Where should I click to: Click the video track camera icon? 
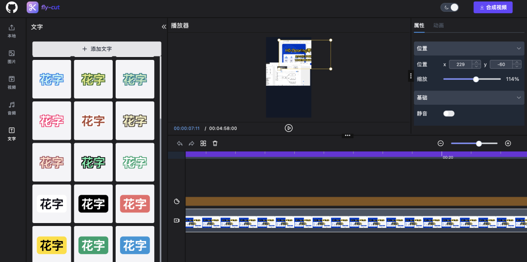(177, 221)
